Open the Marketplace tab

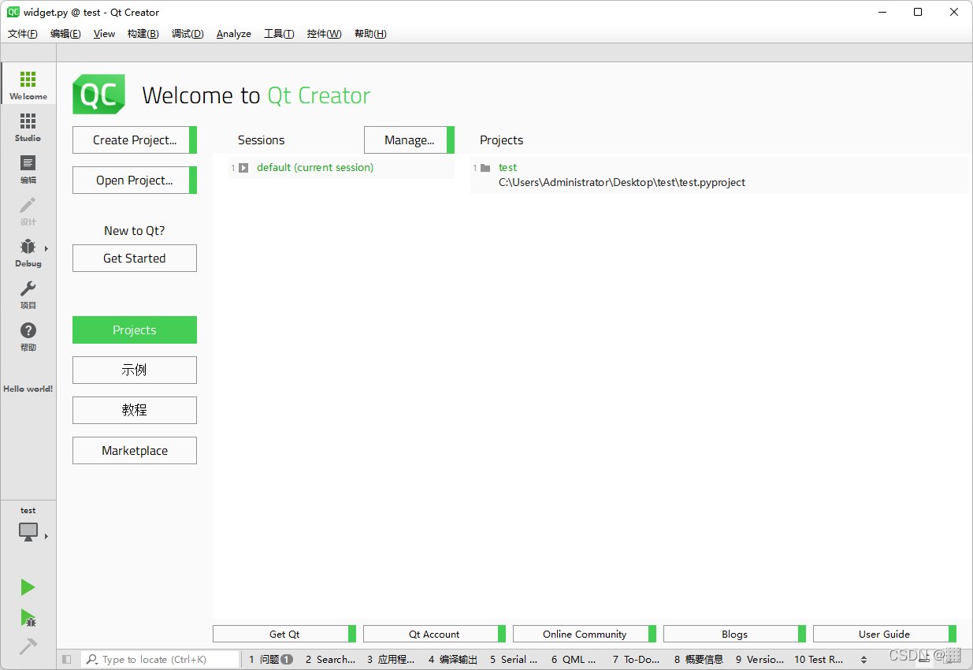(x=135, y=450)
